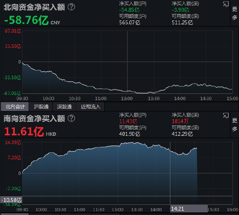This screenshot has height=215, width=239.
Task: Pop out the northbound funds chart panel
Action: pos(226,4)
